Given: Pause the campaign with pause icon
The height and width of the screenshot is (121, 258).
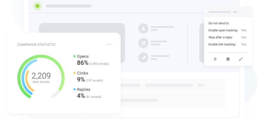Looking at the screenshot, I should pyautogui.click(x=215, y=59).
